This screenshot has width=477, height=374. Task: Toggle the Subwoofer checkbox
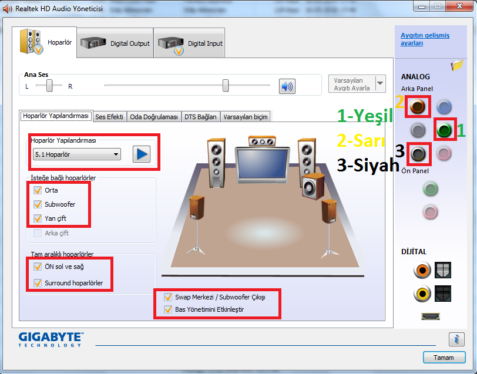coord(38,204)
